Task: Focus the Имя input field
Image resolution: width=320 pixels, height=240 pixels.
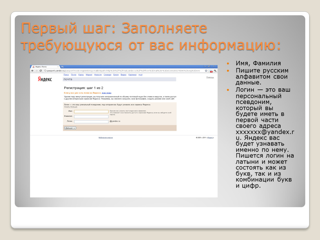Action: pos(91,111)
